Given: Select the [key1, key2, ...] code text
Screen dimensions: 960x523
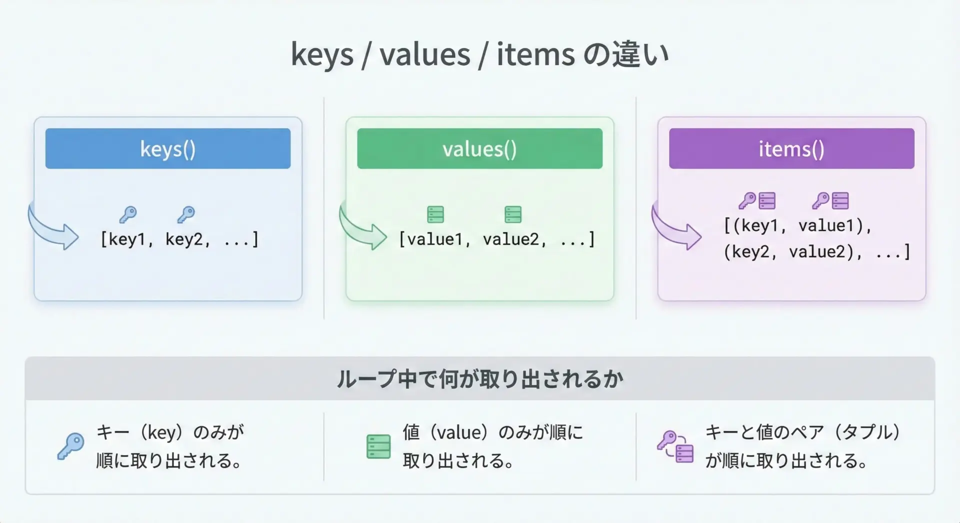Looking at the screenshot, I should [x=179, y=239].
